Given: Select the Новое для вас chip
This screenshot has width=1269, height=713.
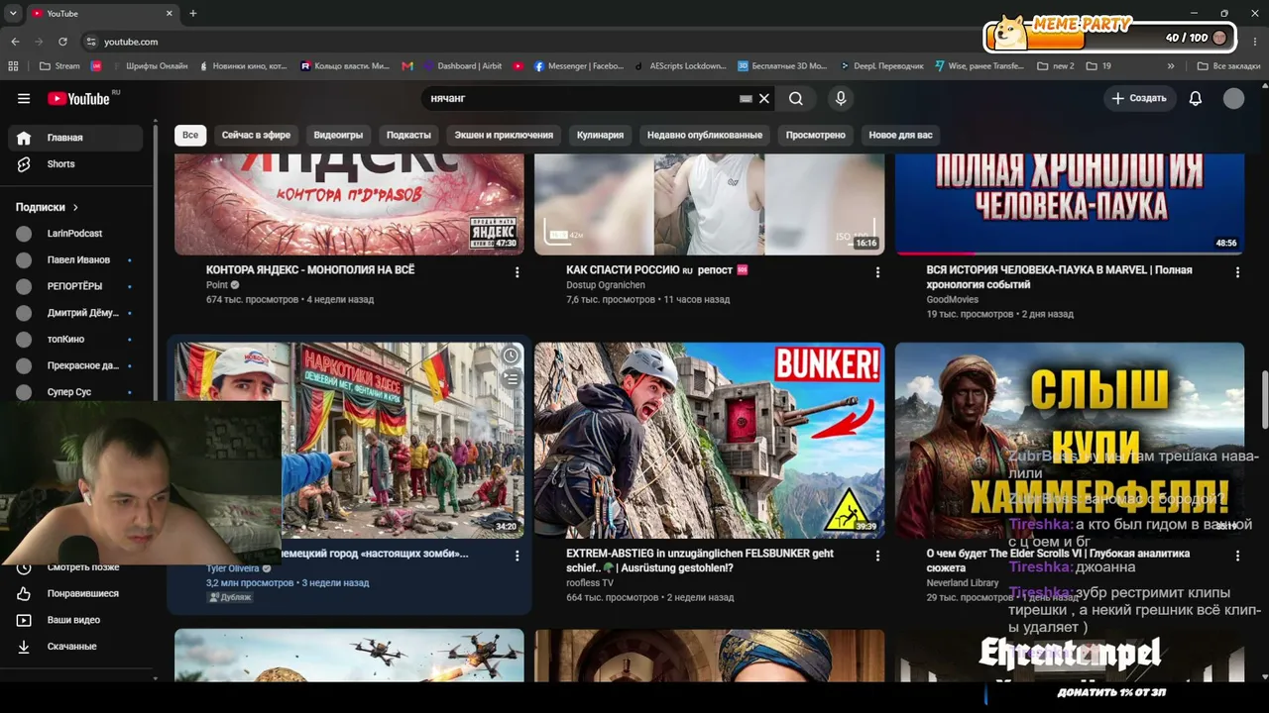Looking at the screenshot, I should (901, 135).
